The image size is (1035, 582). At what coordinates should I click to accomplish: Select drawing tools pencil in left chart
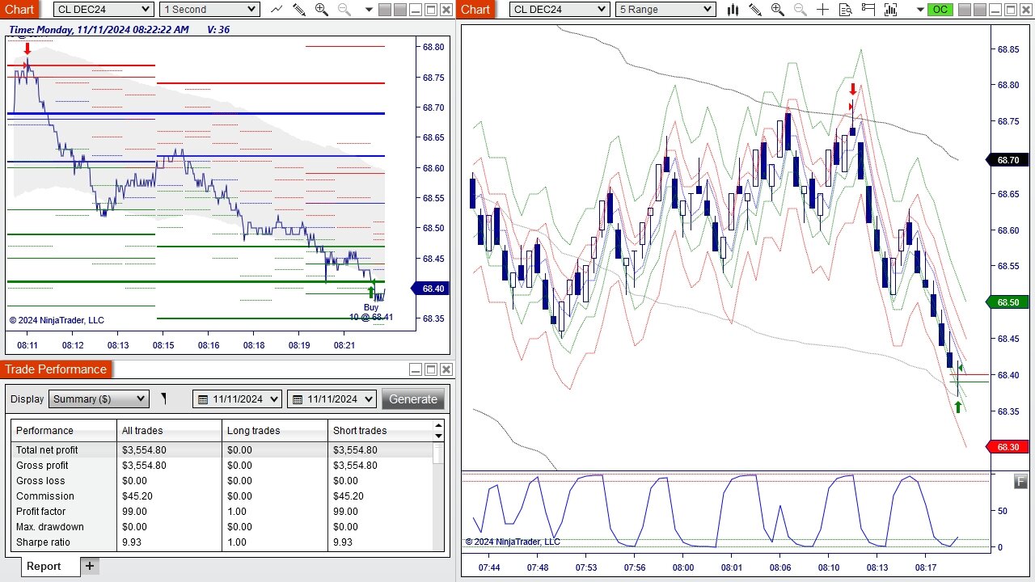click(299, 10)
